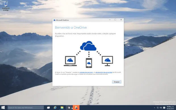Select the orange highlighted taskbar app
This screenshot has width=176, height=110.
click(76, 108)
